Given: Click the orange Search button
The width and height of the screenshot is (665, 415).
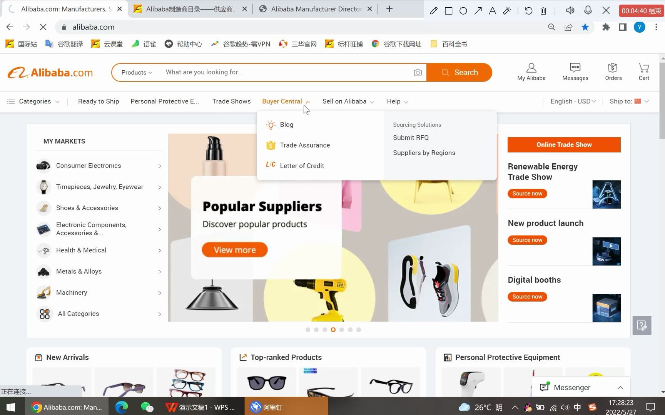Looking at the screenshot, I should (459, 73).
